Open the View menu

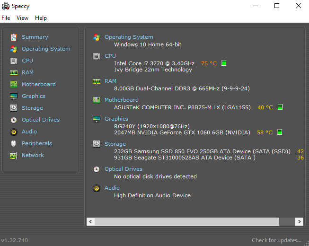coord(22,18)
